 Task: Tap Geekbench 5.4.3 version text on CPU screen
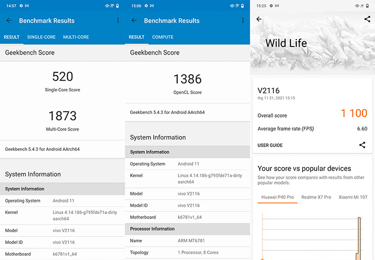(x=42, y=149)
